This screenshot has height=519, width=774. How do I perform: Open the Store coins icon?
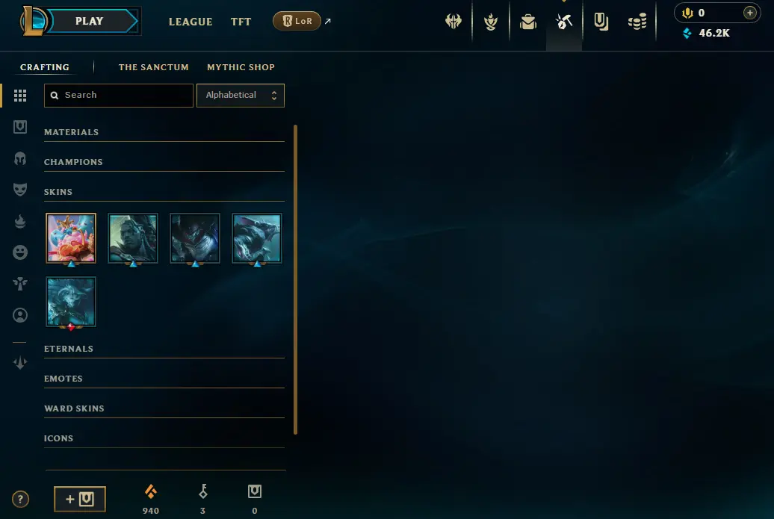tap(637, 22)
